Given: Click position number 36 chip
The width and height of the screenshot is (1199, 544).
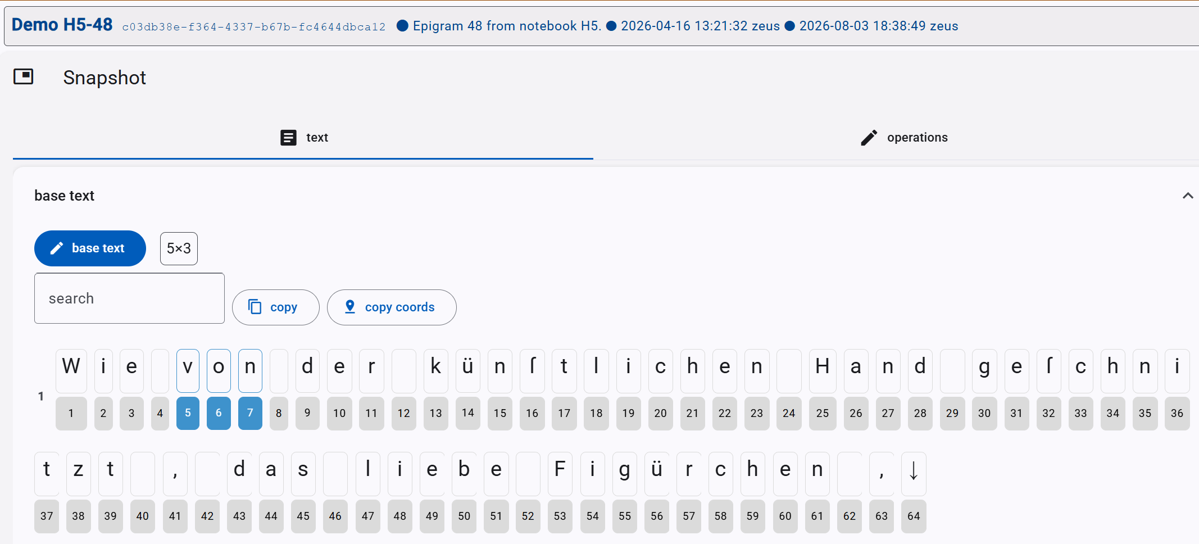Looking at the screenshot, I should point(1177,413).
